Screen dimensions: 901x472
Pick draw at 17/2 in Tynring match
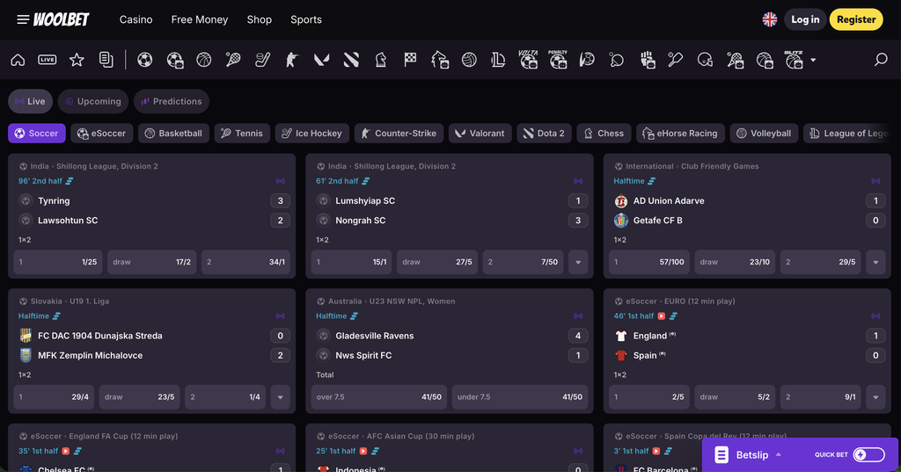pos(151,262)
